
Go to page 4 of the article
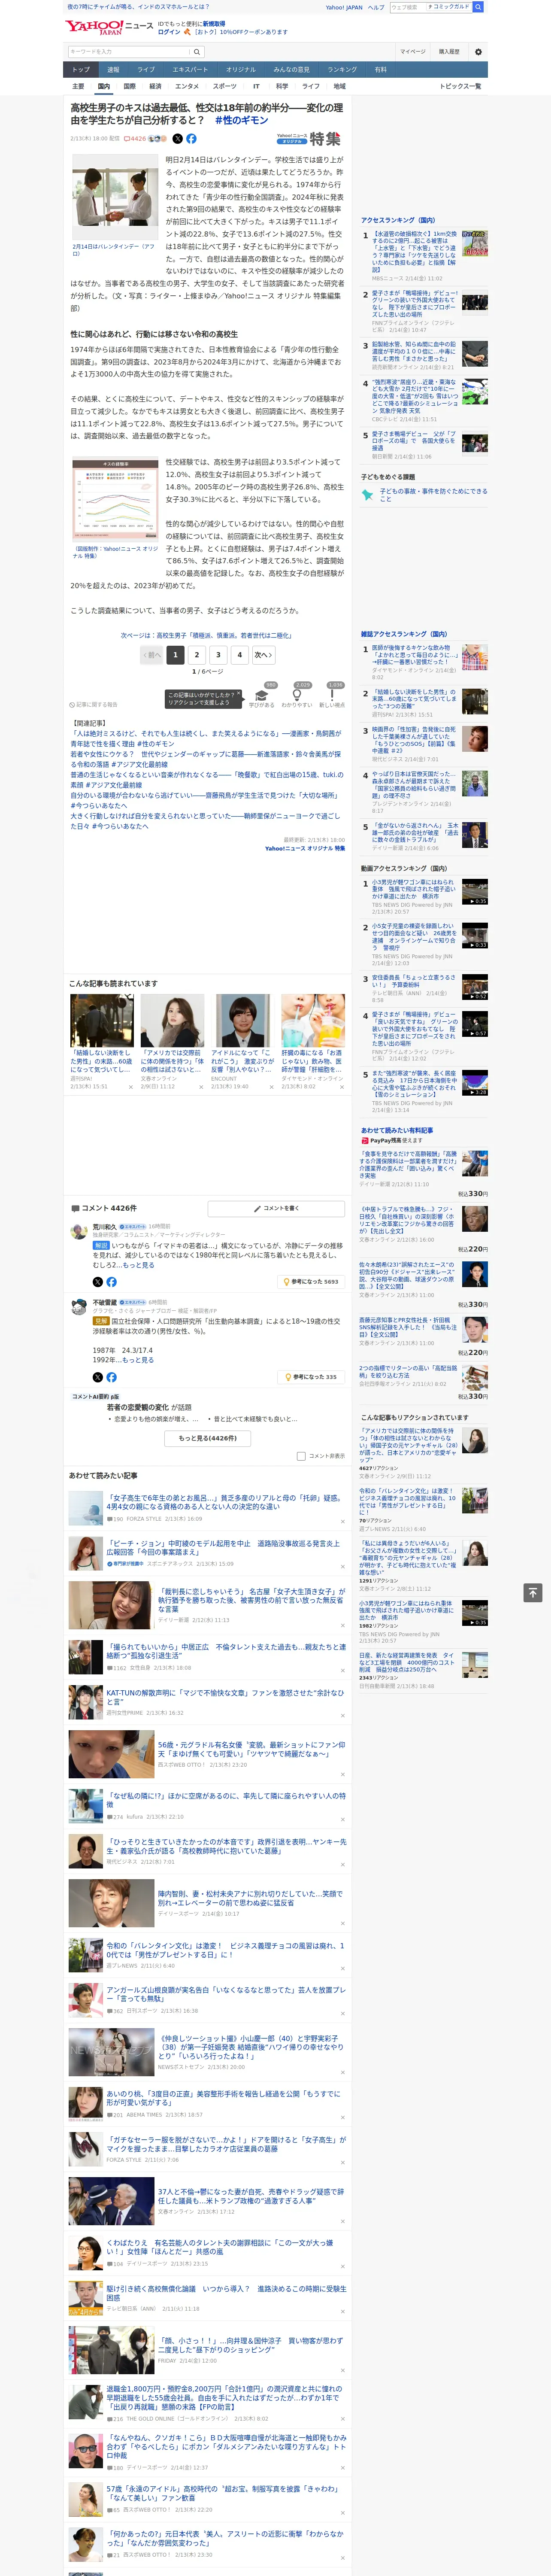click(240, 655)
